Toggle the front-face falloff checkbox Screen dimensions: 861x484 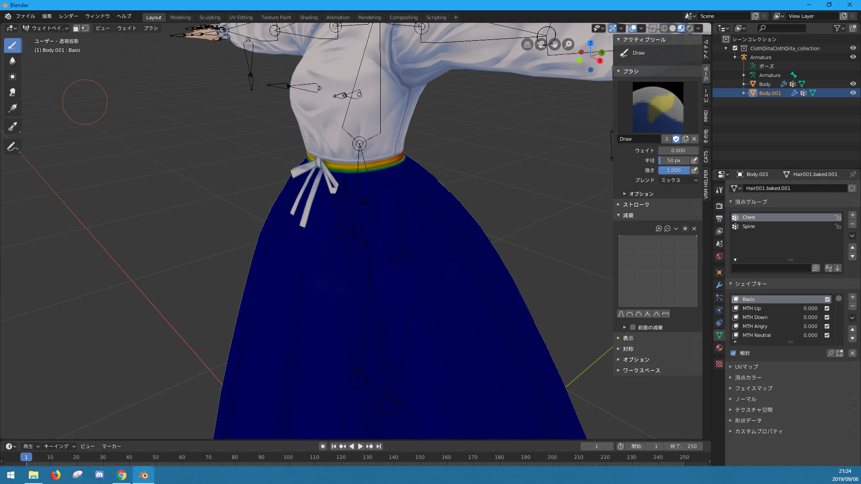[x=633, y=328]
